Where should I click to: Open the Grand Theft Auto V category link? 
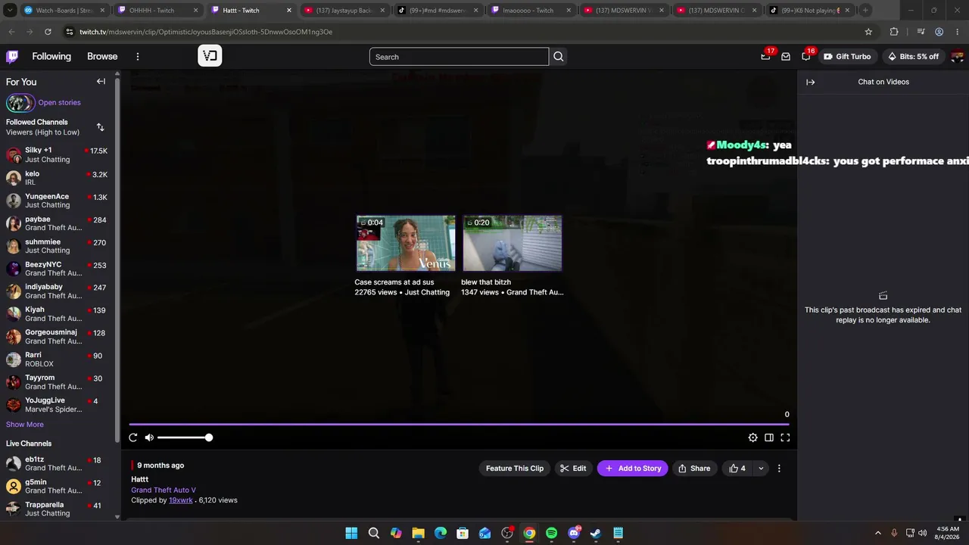(164, 490)
